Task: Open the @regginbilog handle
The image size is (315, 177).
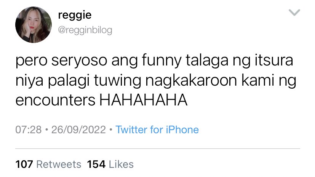Action: pyautogui.click(x=85, y=30)
